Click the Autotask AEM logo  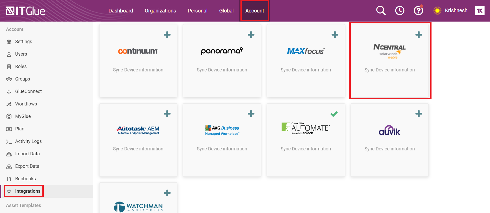pyautogui.click(x=138, y=130)
